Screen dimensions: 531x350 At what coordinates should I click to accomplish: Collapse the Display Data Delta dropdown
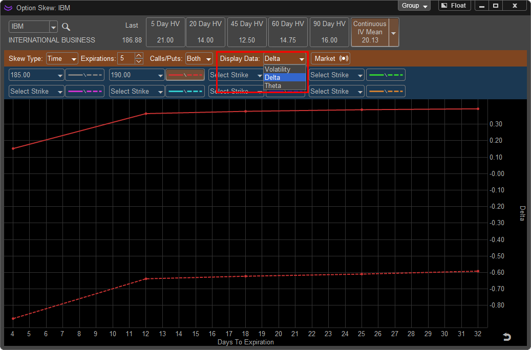pyautogui.click(x=285, y=58)
